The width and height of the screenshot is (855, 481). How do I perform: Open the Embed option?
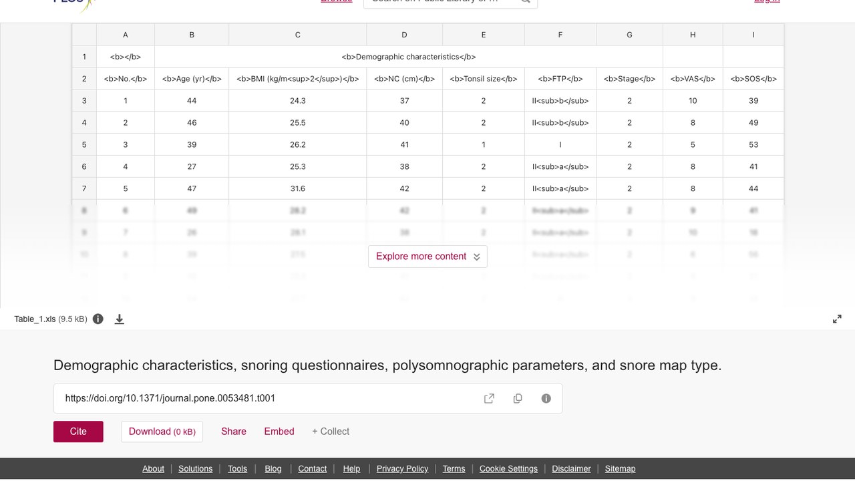279,432
